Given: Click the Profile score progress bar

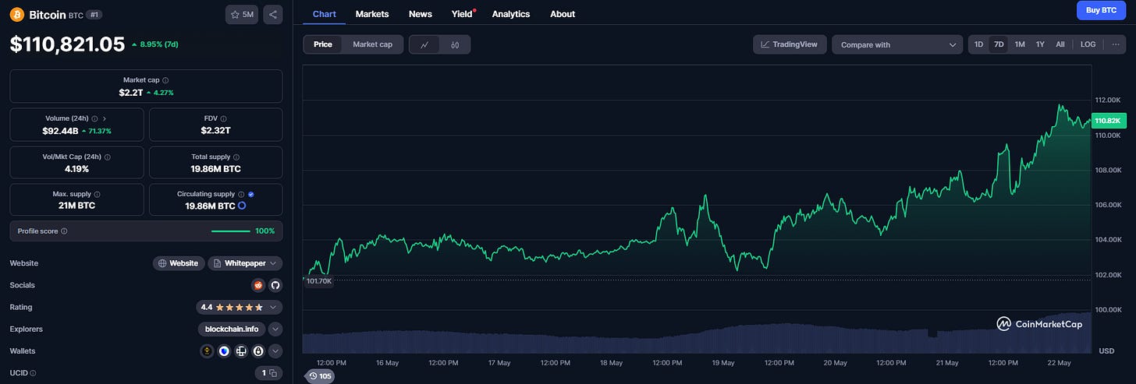Looking at the screenshot, I should [231, 231].
